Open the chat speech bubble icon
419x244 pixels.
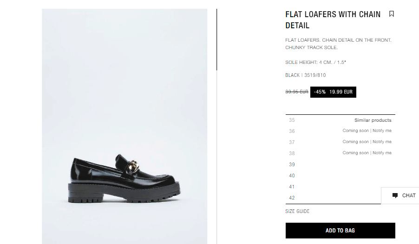pyautogui.click(x=395, y=195)
